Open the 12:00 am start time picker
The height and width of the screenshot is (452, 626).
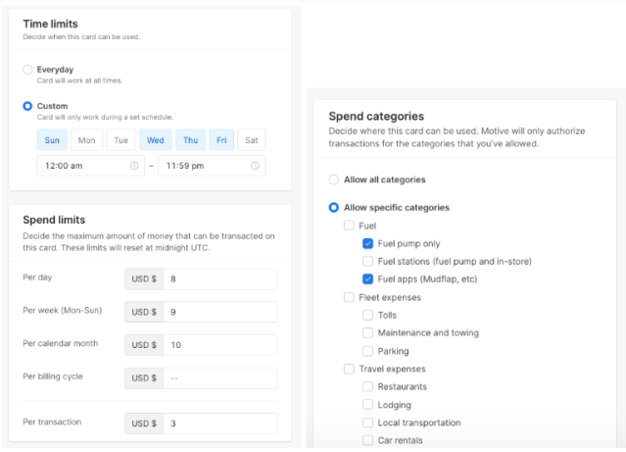(x=83, y=166)
